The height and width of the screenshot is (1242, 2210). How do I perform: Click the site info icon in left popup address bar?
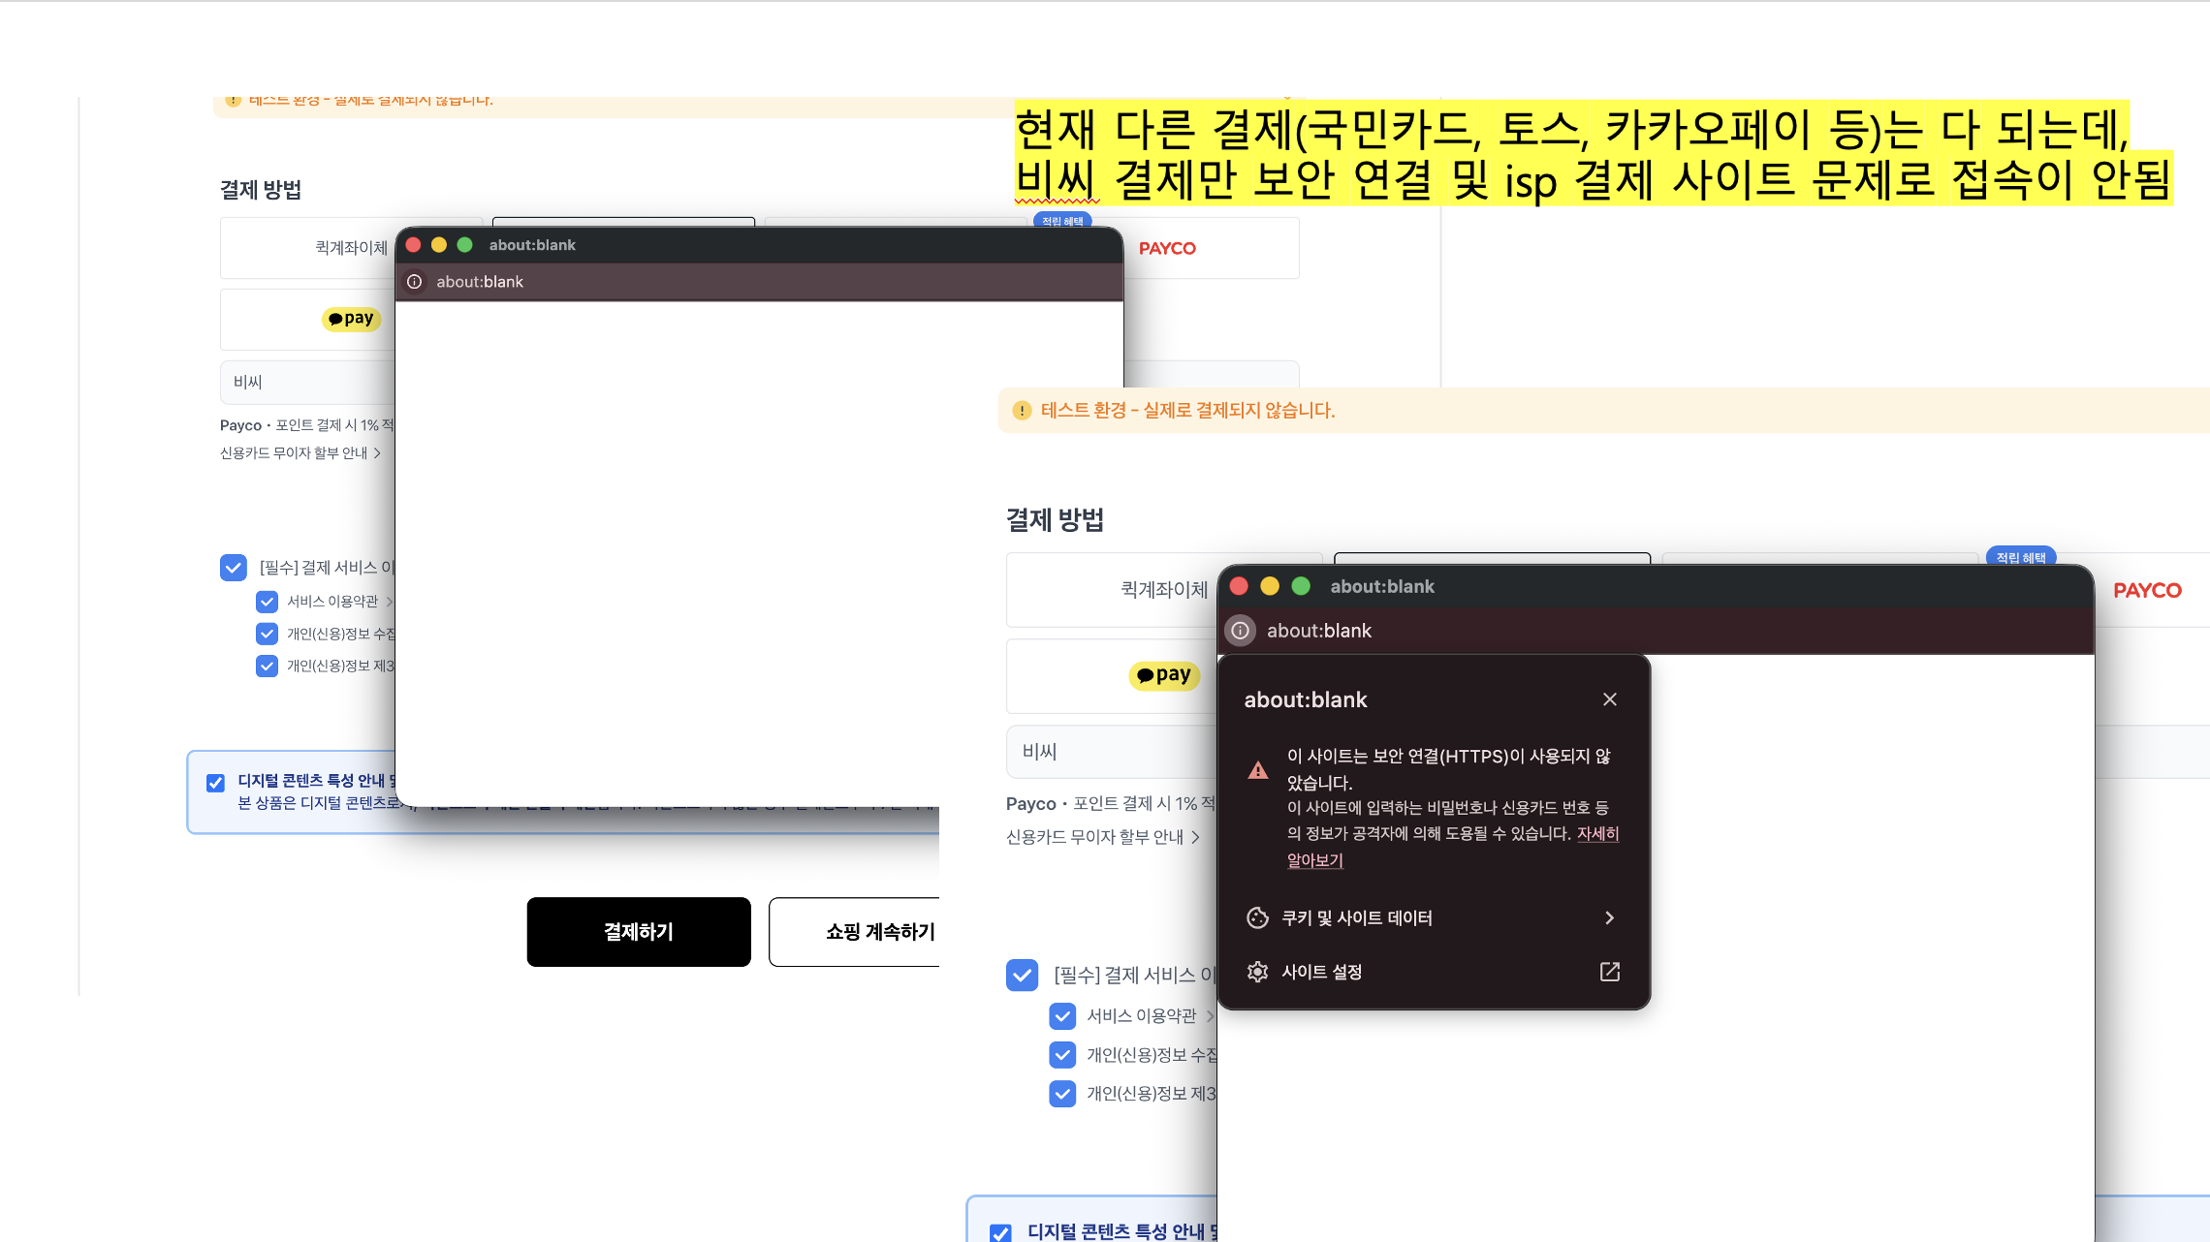click(x=415, y=282)
